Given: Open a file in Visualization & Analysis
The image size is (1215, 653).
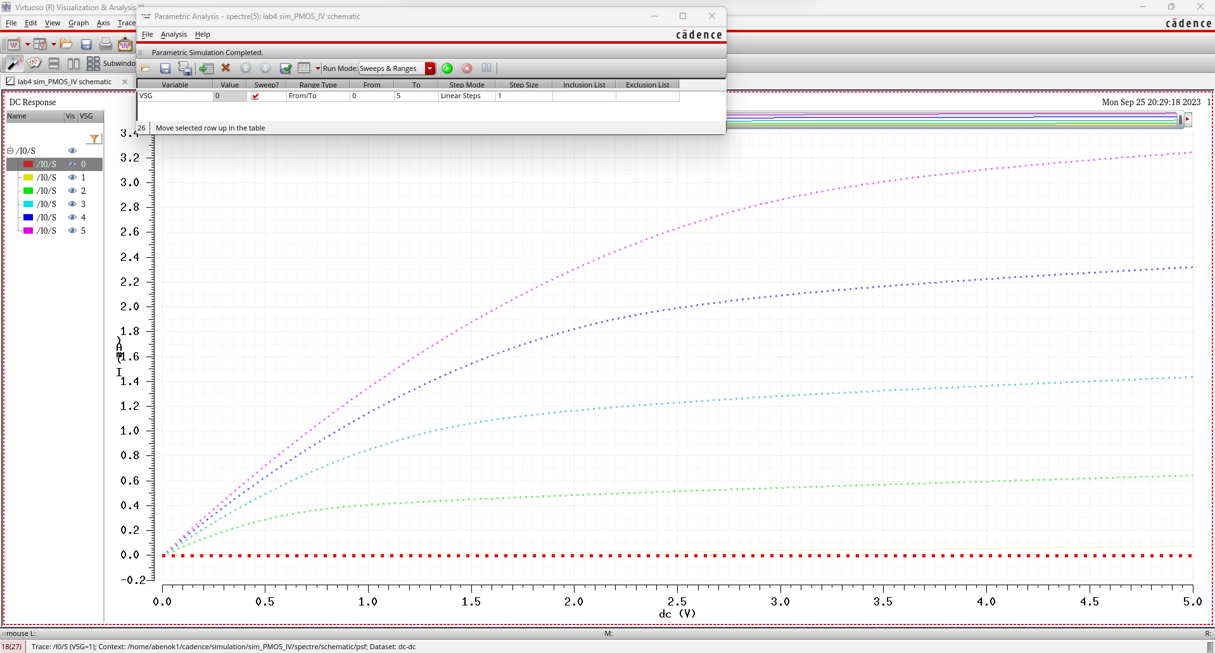Looking at the screenshot, I should coord(67,44).
